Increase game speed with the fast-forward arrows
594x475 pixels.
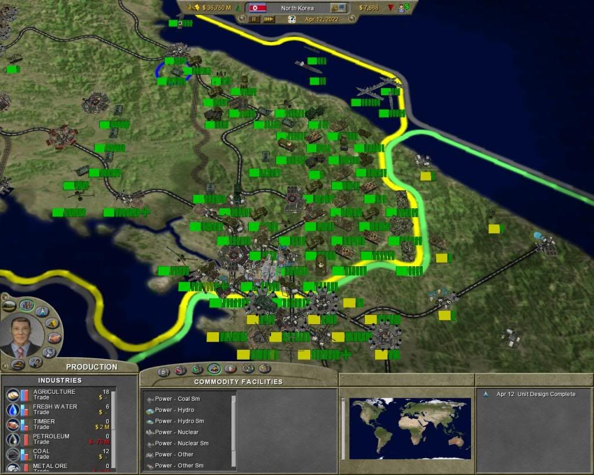click(x=269, y=19)
